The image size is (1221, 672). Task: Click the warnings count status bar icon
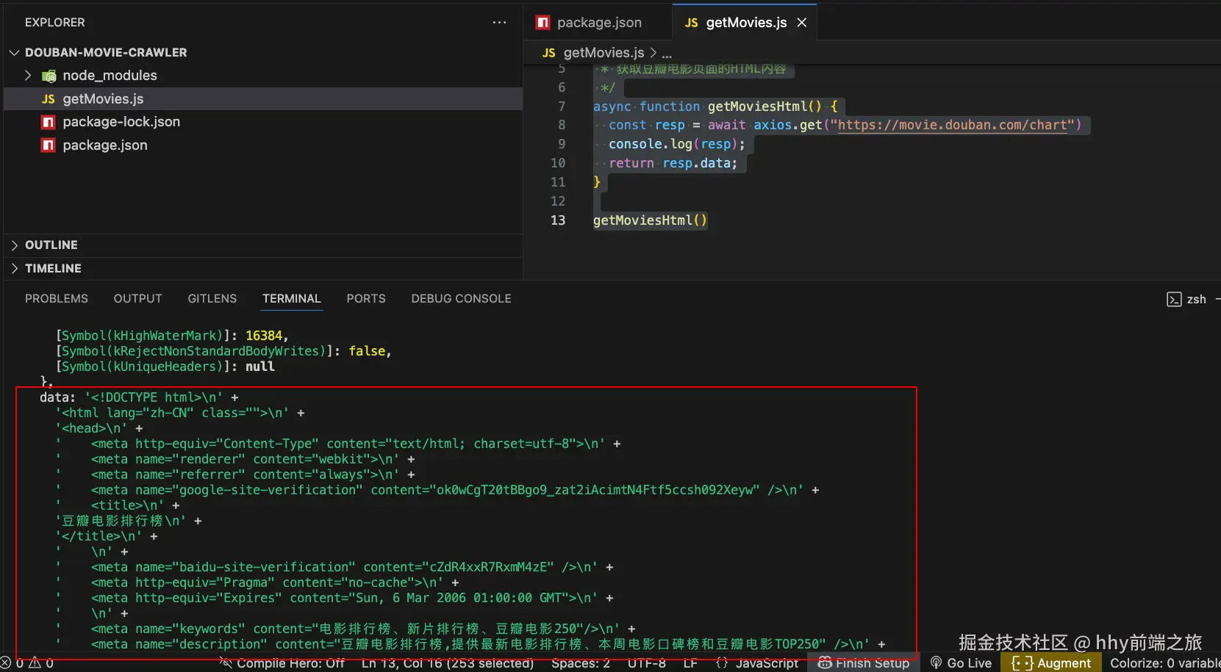35,663
